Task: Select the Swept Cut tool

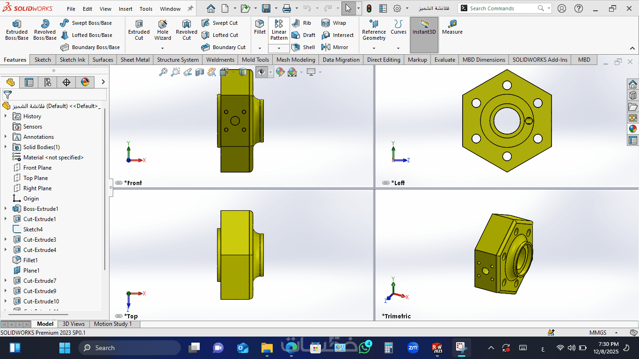Action: [x=219, y=23]
